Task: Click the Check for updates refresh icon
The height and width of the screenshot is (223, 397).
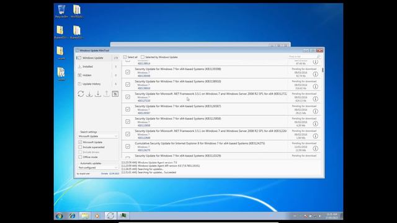Action: tap(81, 94)
